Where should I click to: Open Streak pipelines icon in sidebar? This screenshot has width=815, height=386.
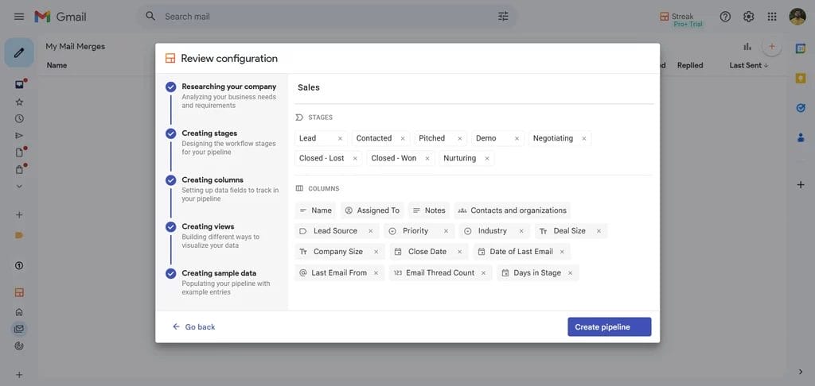(x=19, y=292)
